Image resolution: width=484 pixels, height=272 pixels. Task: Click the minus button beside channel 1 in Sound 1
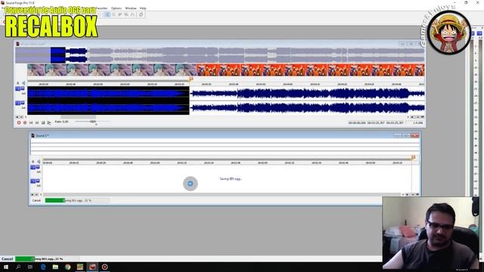tap(38, 167)
